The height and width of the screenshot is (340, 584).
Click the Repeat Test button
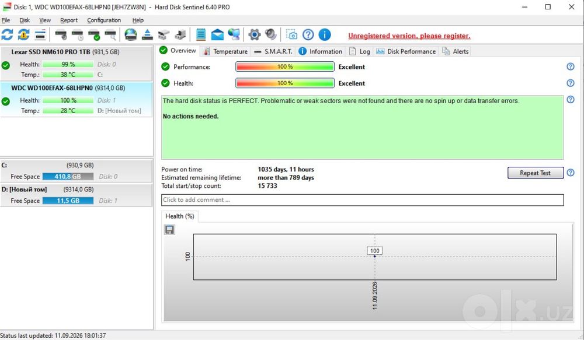pos(535,173)
